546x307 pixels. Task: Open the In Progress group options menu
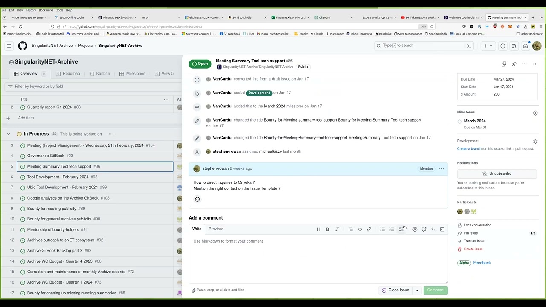[111, 134]
